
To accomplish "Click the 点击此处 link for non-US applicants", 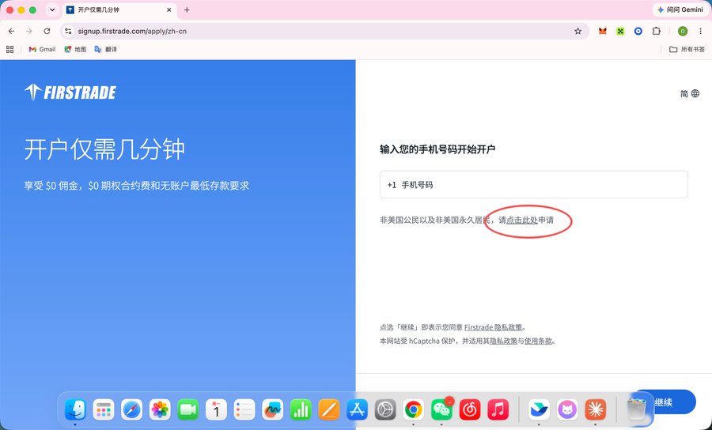I will [522, 220].
